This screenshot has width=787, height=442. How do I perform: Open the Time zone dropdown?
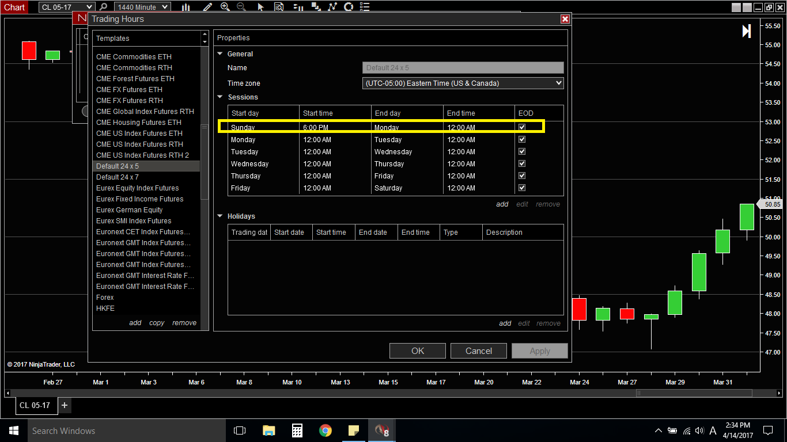pos(463,83)
